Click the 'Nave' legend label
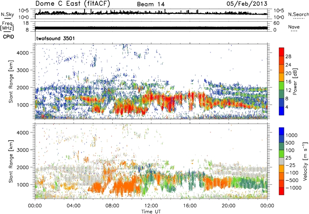The image size is (309, 214). tap(294, 27)
